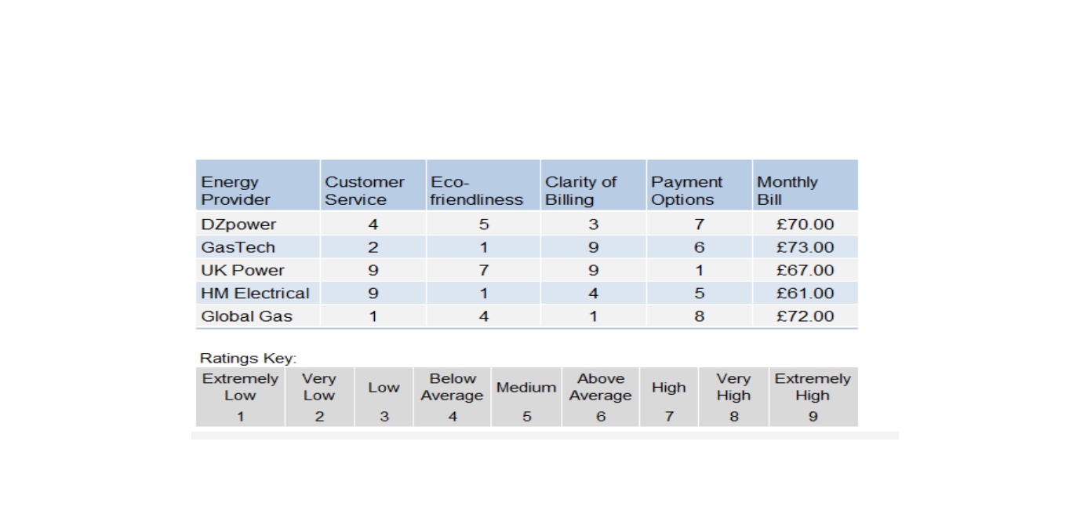Select the £72.00 monthly bill value
Image resolution: width=1091 pixels, height=518 pixels.
click(x=805, y=316)
